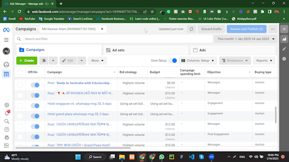This screenshot has width=289, height=162.
Task: Open the This month date range dropdown
Action: click(x=246, y=39)
